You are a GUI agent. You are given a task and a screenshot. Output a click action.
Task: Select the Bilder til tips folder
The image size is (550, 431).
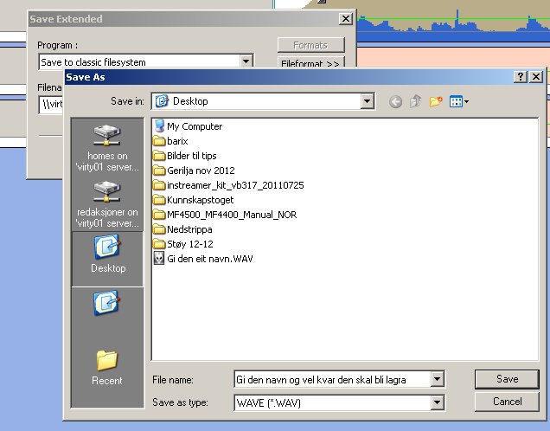185,156
